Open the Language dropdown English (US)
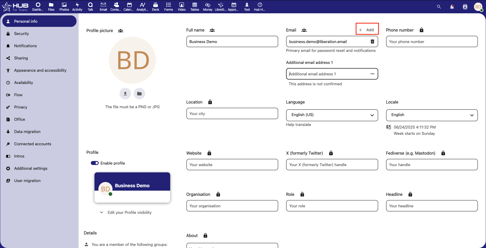 tap(332, 115)
